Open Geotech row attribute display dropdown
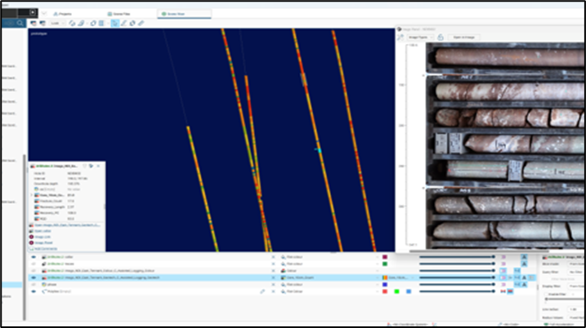Viewport: 586px width, 328px height. pyautogui.click(x=330, y=277)
